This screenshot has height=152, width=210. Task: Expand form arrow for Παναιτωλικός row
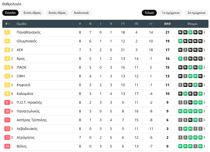pyautogui.click(x=204, y=111)
